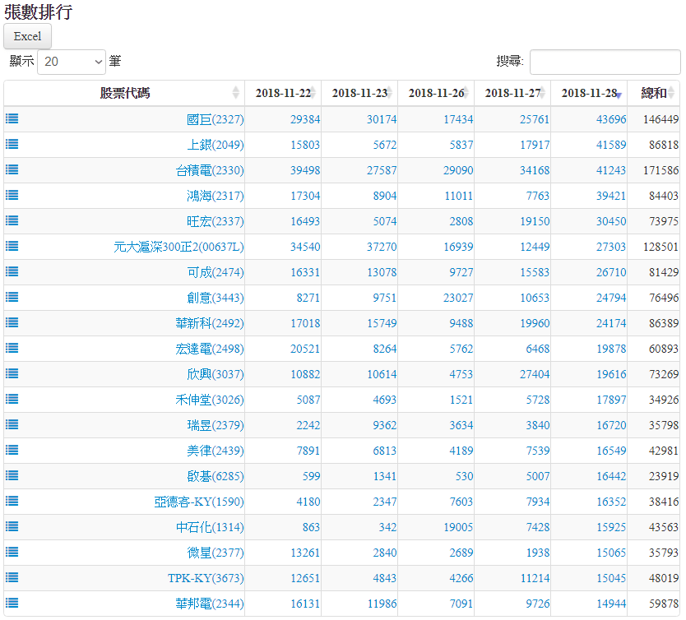Open the TPK-KY(3673) stock link
This screenshot has height=620, width=686.
(206, 578)
